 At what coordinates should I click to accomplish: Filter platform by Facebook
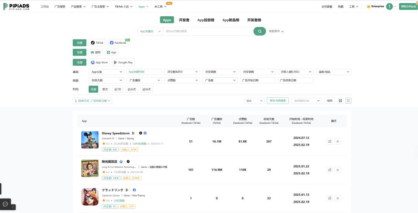[118, 43]
